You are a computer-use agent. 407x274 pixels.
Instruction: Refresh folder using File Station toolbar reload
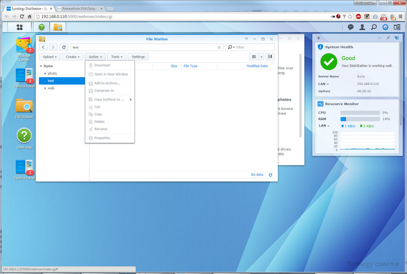point(64,47)
